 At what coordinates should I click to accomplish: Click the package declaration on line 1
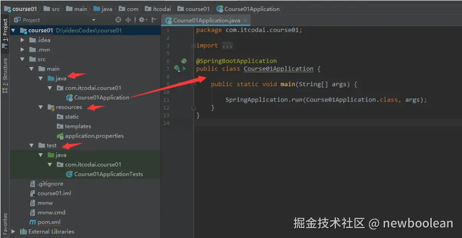[249, 30]
